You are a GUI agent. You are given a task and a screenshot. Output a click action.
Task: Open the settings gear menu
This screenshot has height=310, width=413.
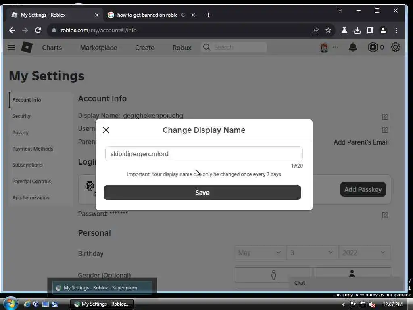[395, 48]
